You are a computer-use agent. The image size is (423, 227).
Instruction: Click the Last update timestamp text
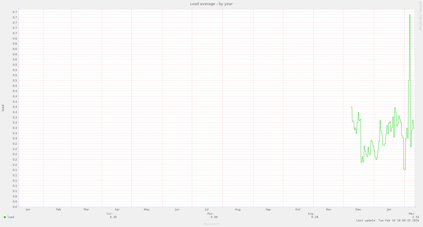tap(388, 221)
